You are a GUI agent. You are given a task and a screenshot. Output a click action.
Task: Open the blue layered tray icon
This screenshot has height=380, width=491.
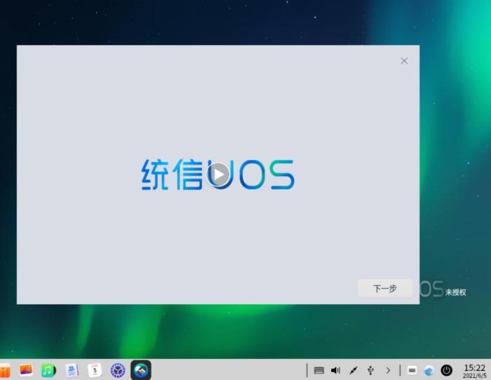click(x=429, y=371)
